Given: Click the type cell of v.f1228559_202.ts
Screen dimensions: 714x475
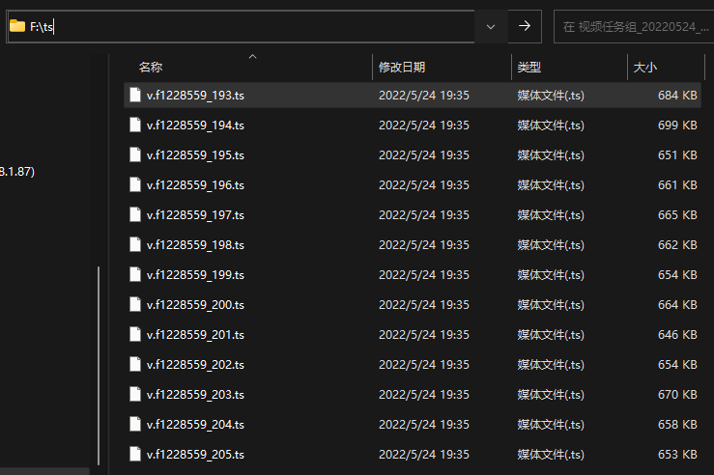Looking at the screenshot, I should [x=551, y=364].
